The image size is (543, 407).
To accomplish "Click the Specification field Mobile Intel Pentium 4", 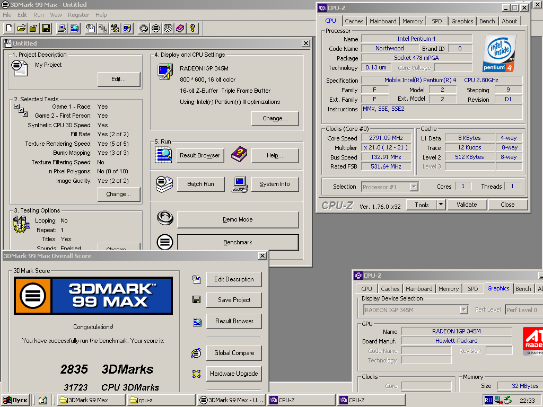I will point(442,80).
